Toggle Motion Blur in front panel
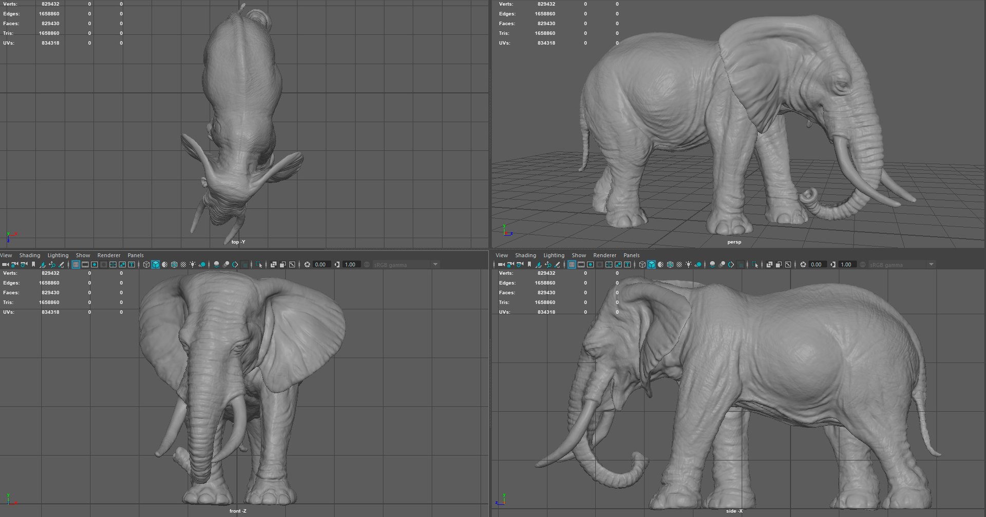This screenshot has height=517, width=986. coord(225,265)
